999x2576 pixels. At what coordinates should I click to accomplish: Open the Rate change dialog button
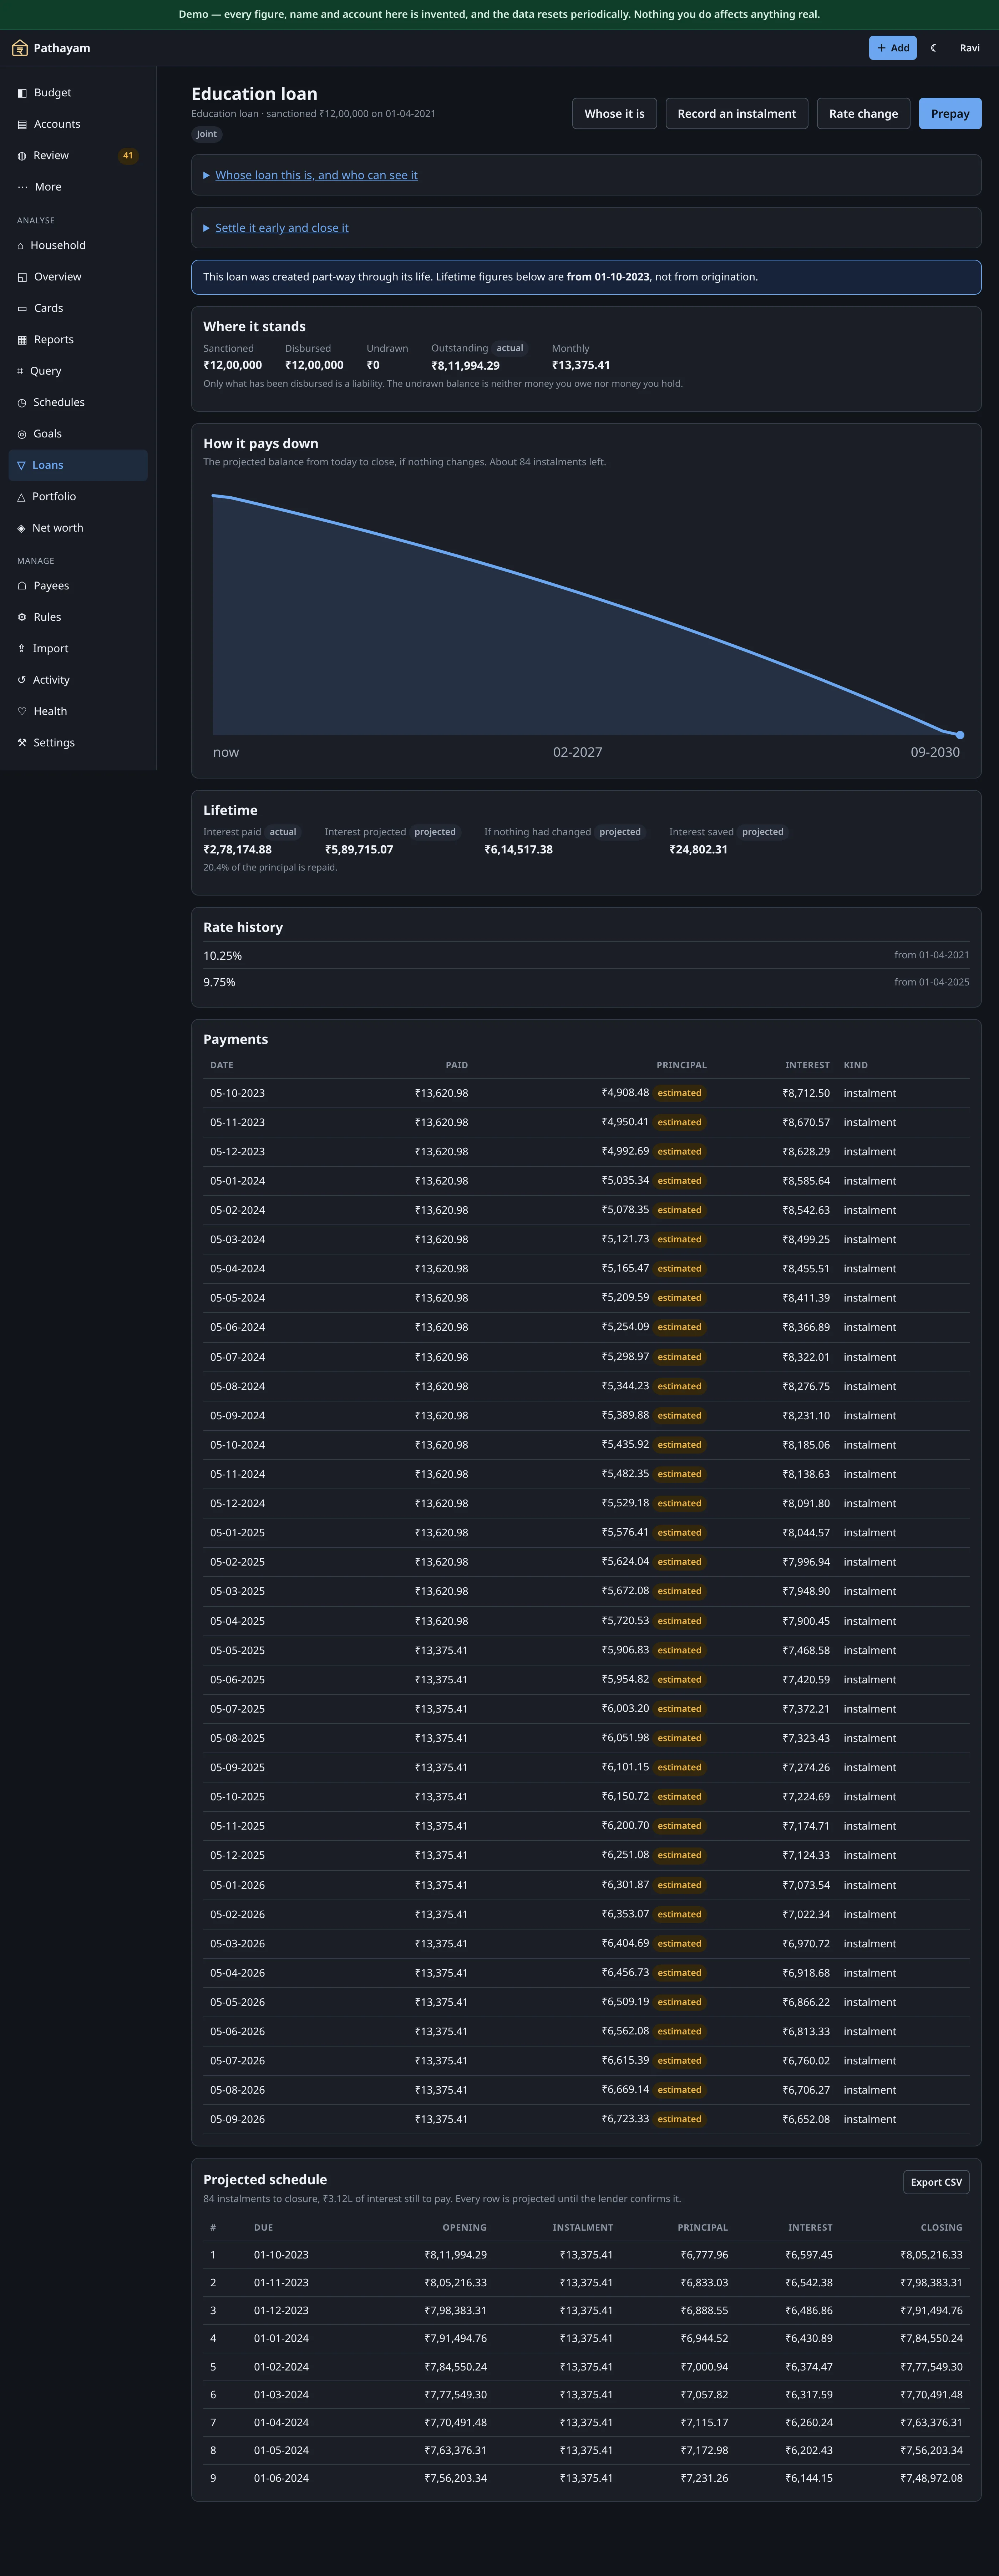[864, 114]
